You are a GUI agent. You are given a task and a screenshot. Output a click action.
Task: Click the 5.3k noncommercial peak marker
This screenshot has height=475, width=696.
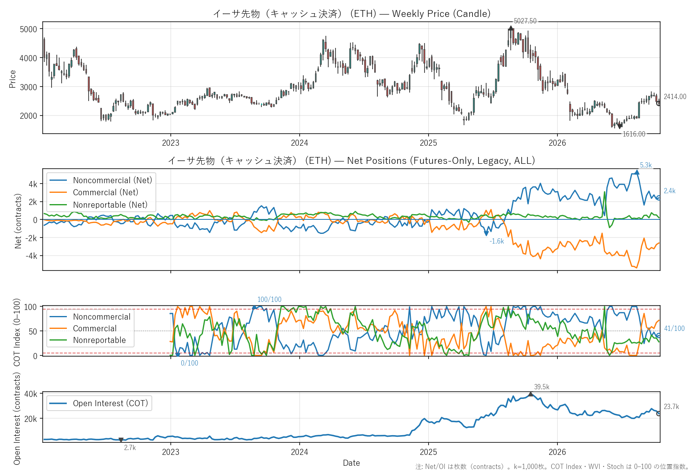(637, 172)
